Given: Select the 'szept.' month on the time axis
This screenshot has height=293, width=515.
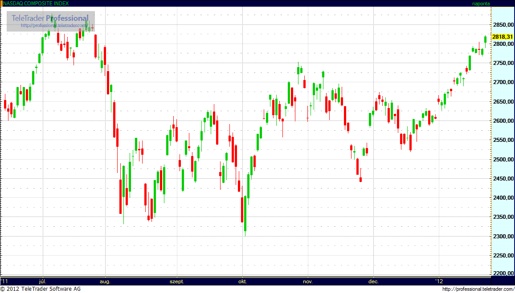Looking at the screenshot, I should click(176, 281).
